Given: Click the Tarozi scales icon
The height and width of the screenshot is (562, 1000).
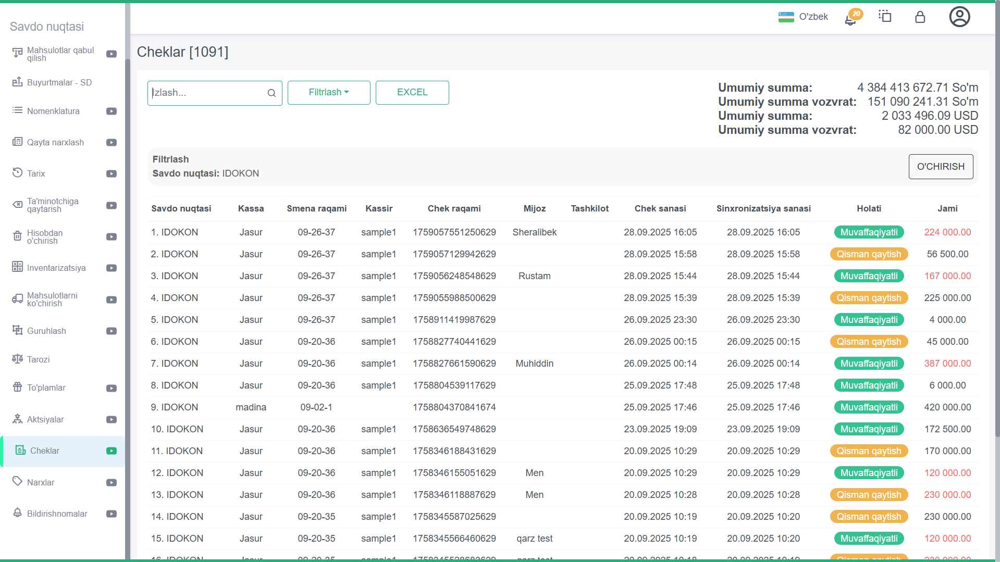Looking at the screenshot, I should click(x=17, y=359).
